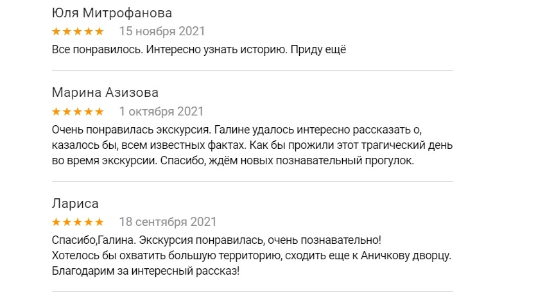Click the third star of Юля Митрофанова's rating

tap(78, 31)
